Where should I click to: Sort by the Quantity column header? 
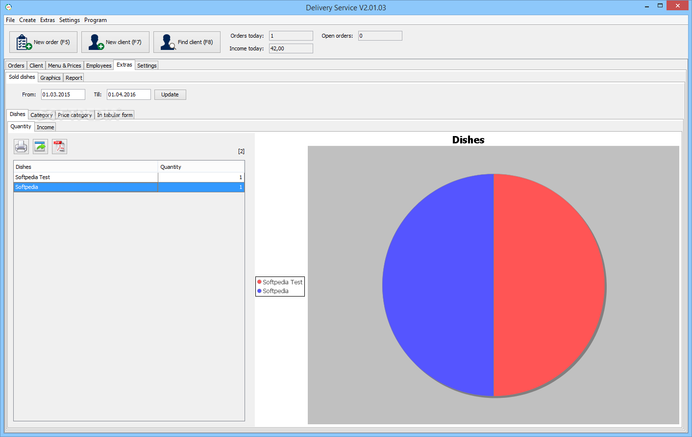click(x=201, y=167)
